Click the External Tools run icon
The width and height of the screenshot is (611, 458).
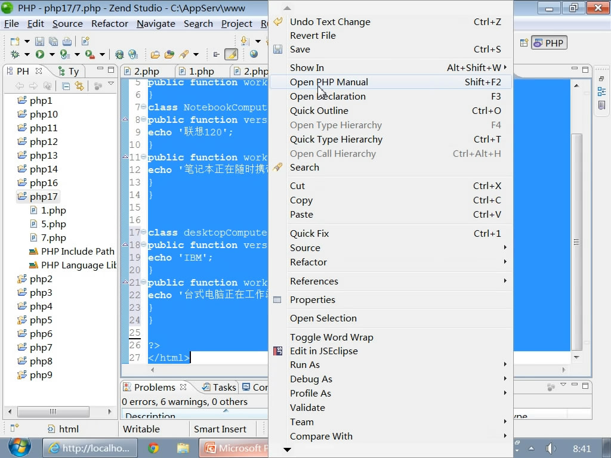coord(90,54)
